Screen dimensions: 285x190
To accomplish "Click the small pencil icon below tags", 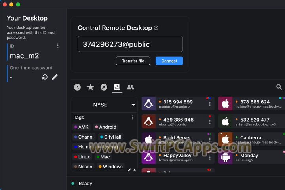I will [129, 170].
